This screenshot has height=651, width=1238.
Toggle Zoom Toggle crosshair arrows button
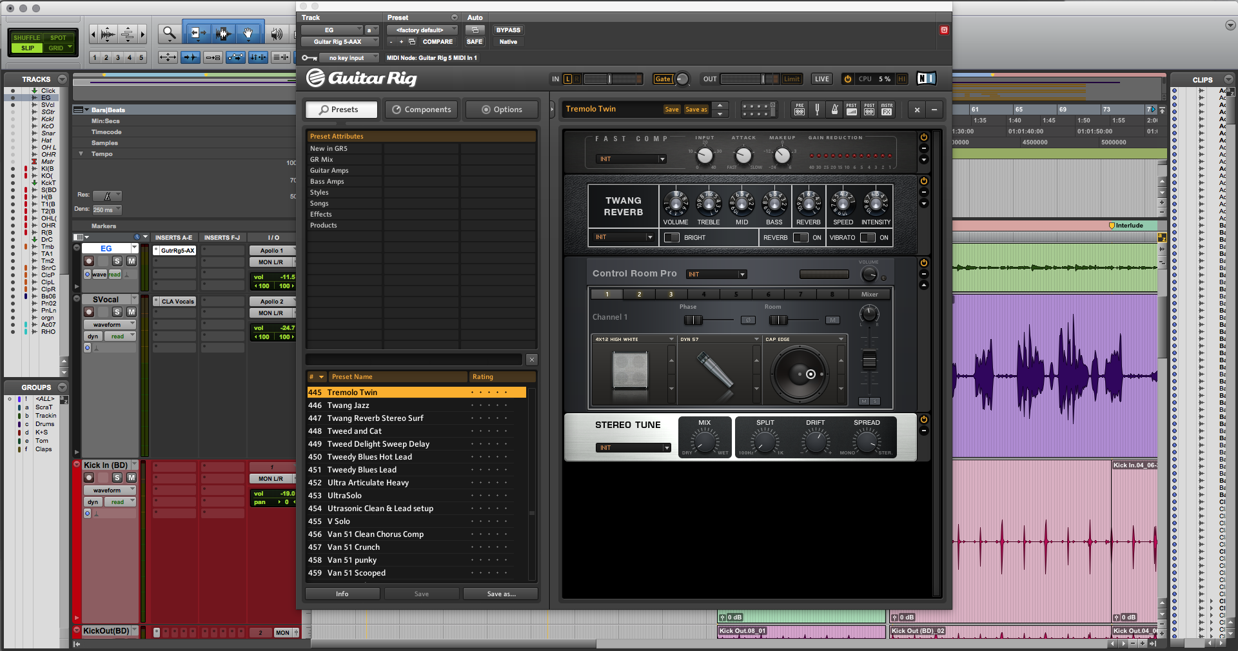[168, 57]
